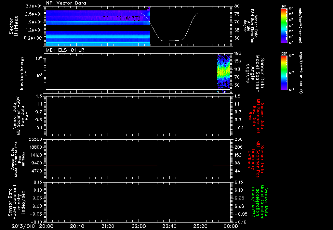Click the red line in MU Scanner +30V panel
Viewport: 333px width, 230px height.
[138, 126]
